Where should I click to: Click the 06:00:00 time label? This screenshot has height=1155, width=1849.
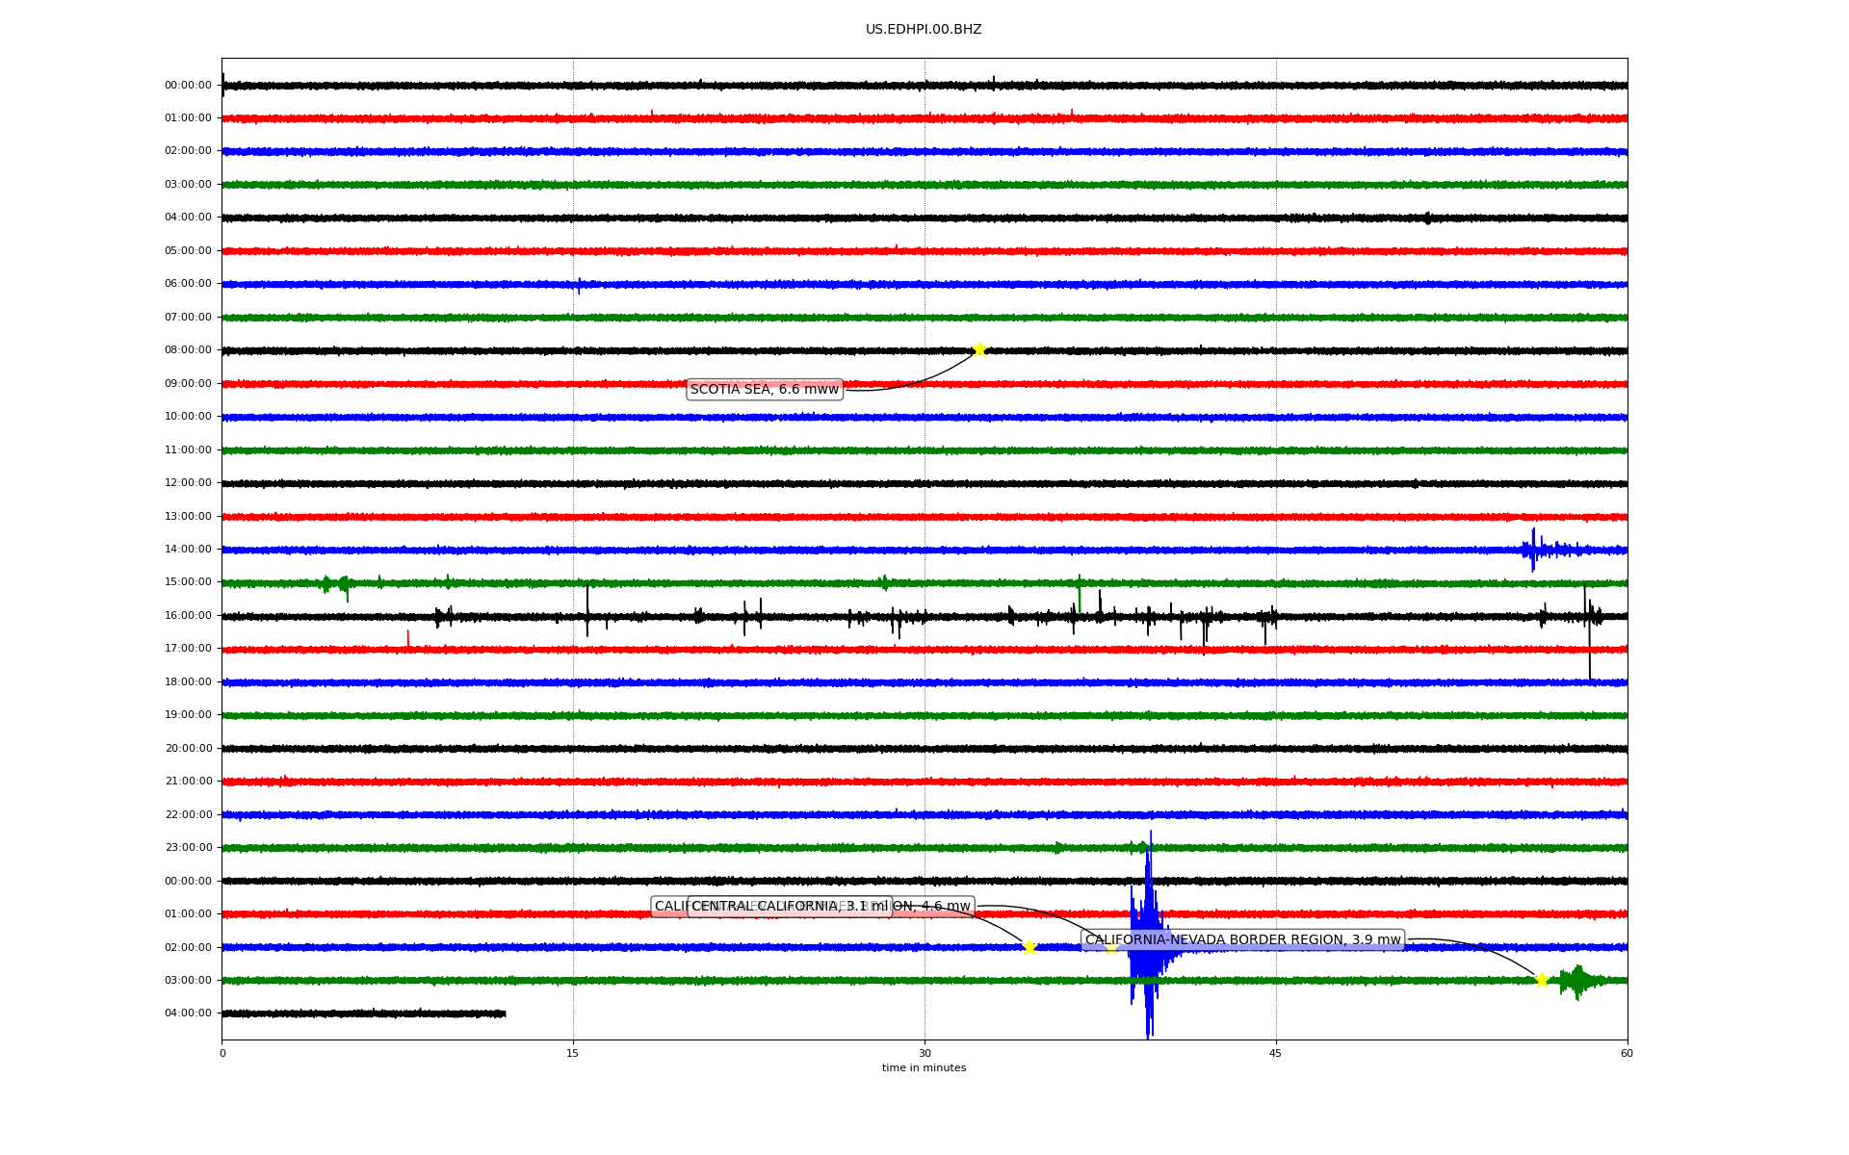tap(188, 284)
